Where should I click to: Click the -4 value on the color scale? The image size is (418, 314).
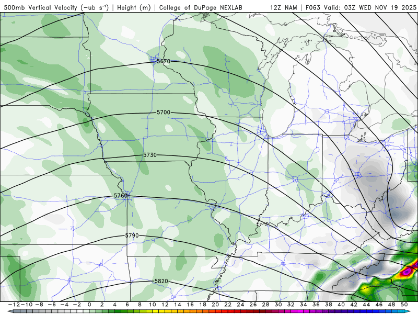(x=64, y=305)
